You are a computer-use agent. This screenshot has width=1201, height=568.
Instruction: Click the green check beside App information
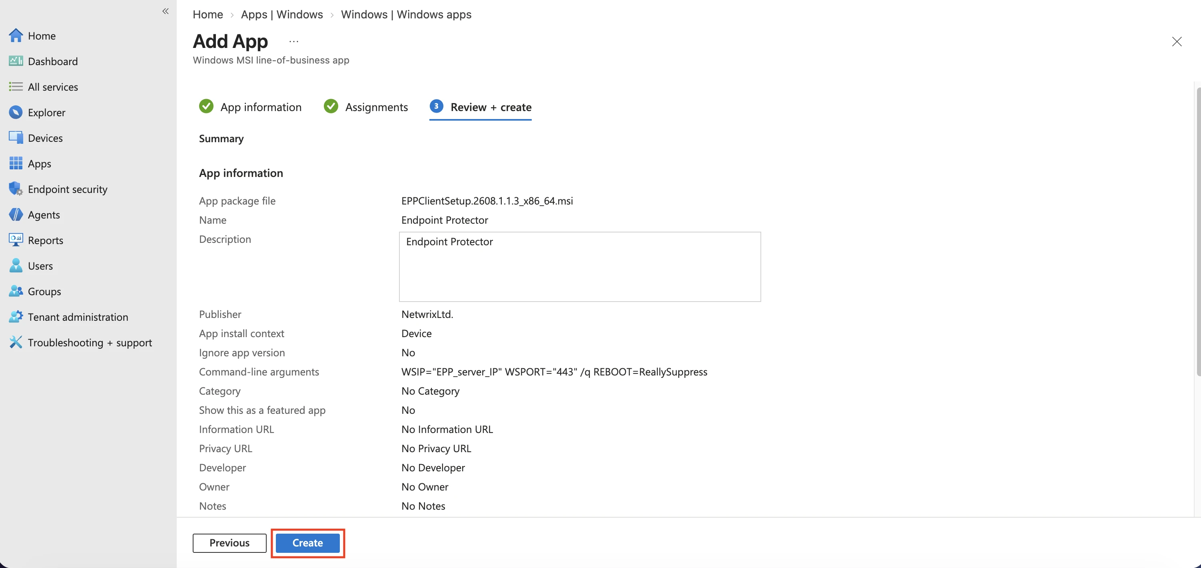[x=206, y=107]
